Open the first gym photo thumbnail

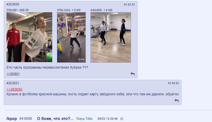coord(29,37)
